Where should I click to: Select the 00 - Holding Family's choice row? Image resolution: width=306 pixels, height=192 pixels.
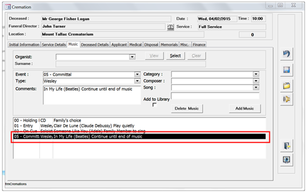(x=139, y=120)
